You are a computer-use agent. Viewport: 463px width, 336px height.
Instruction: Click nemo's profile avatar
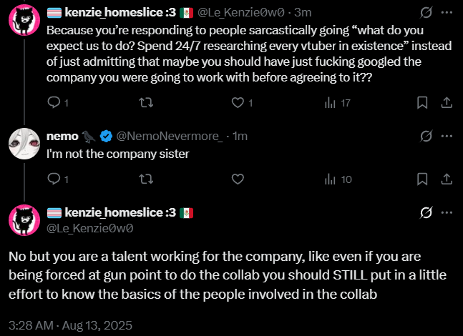[x=24, y=145]
